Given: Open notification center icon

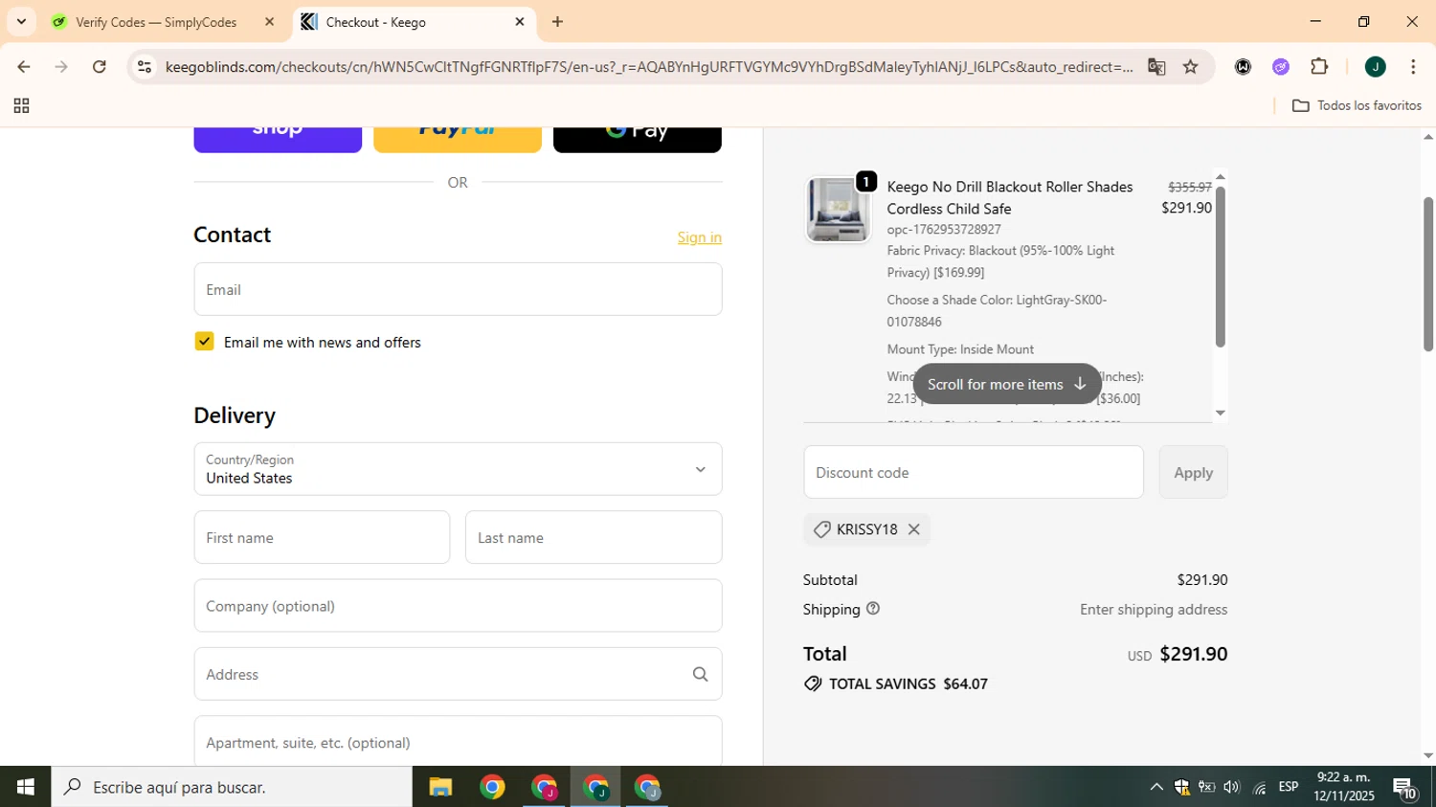Looking at the screenshot, I should 1404,787.
